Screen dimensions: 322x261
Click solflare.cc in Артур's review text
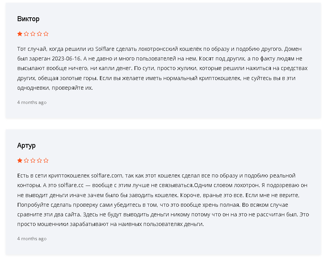click(x=71, y=185)
